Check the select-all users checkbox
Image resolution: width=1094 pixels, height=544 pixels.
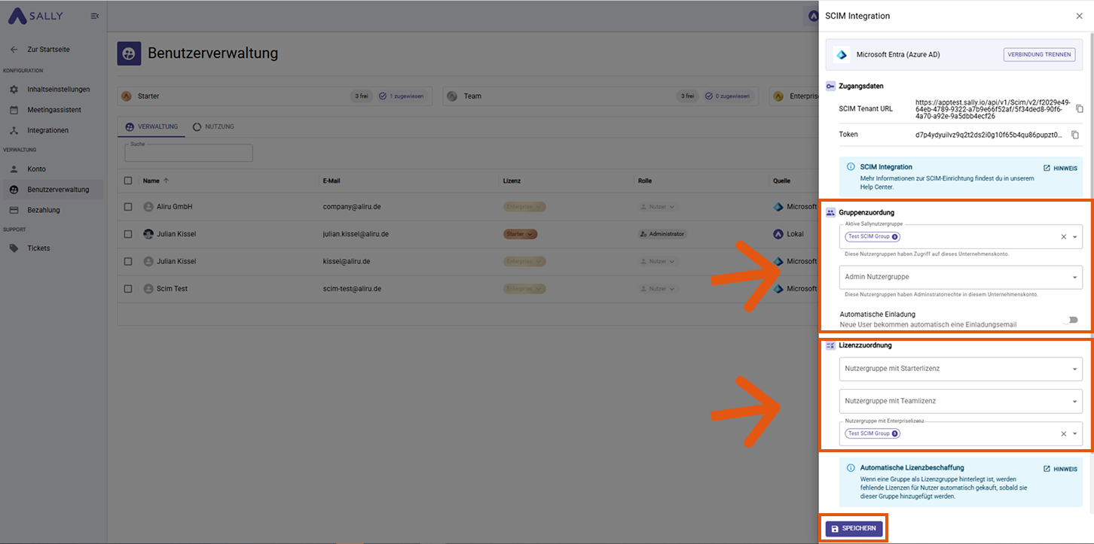[x=128, y=181]
